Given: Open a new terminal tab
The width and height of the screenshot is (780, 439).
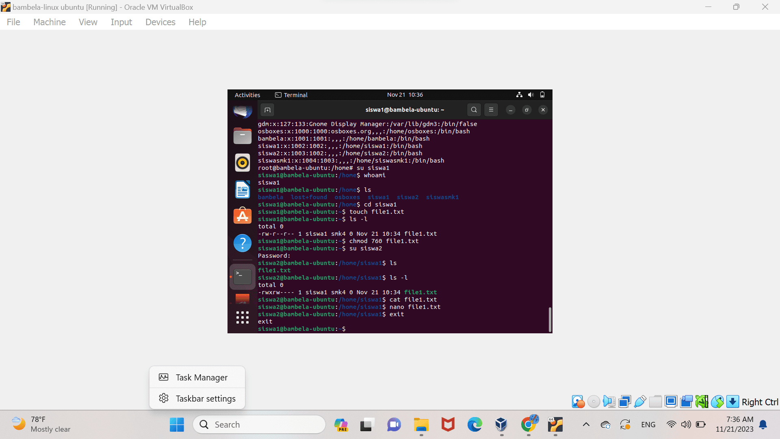Looking at the screenshot, I should click(267, 110).
